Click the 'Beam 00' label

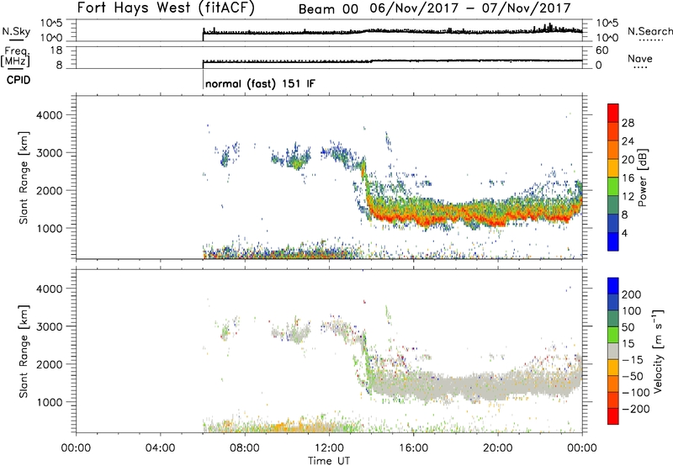[x=328, y=9]
